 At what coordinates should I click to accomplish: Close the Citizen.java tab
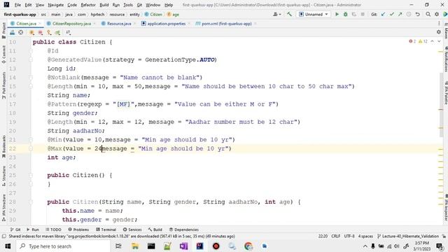click(40, 24)
